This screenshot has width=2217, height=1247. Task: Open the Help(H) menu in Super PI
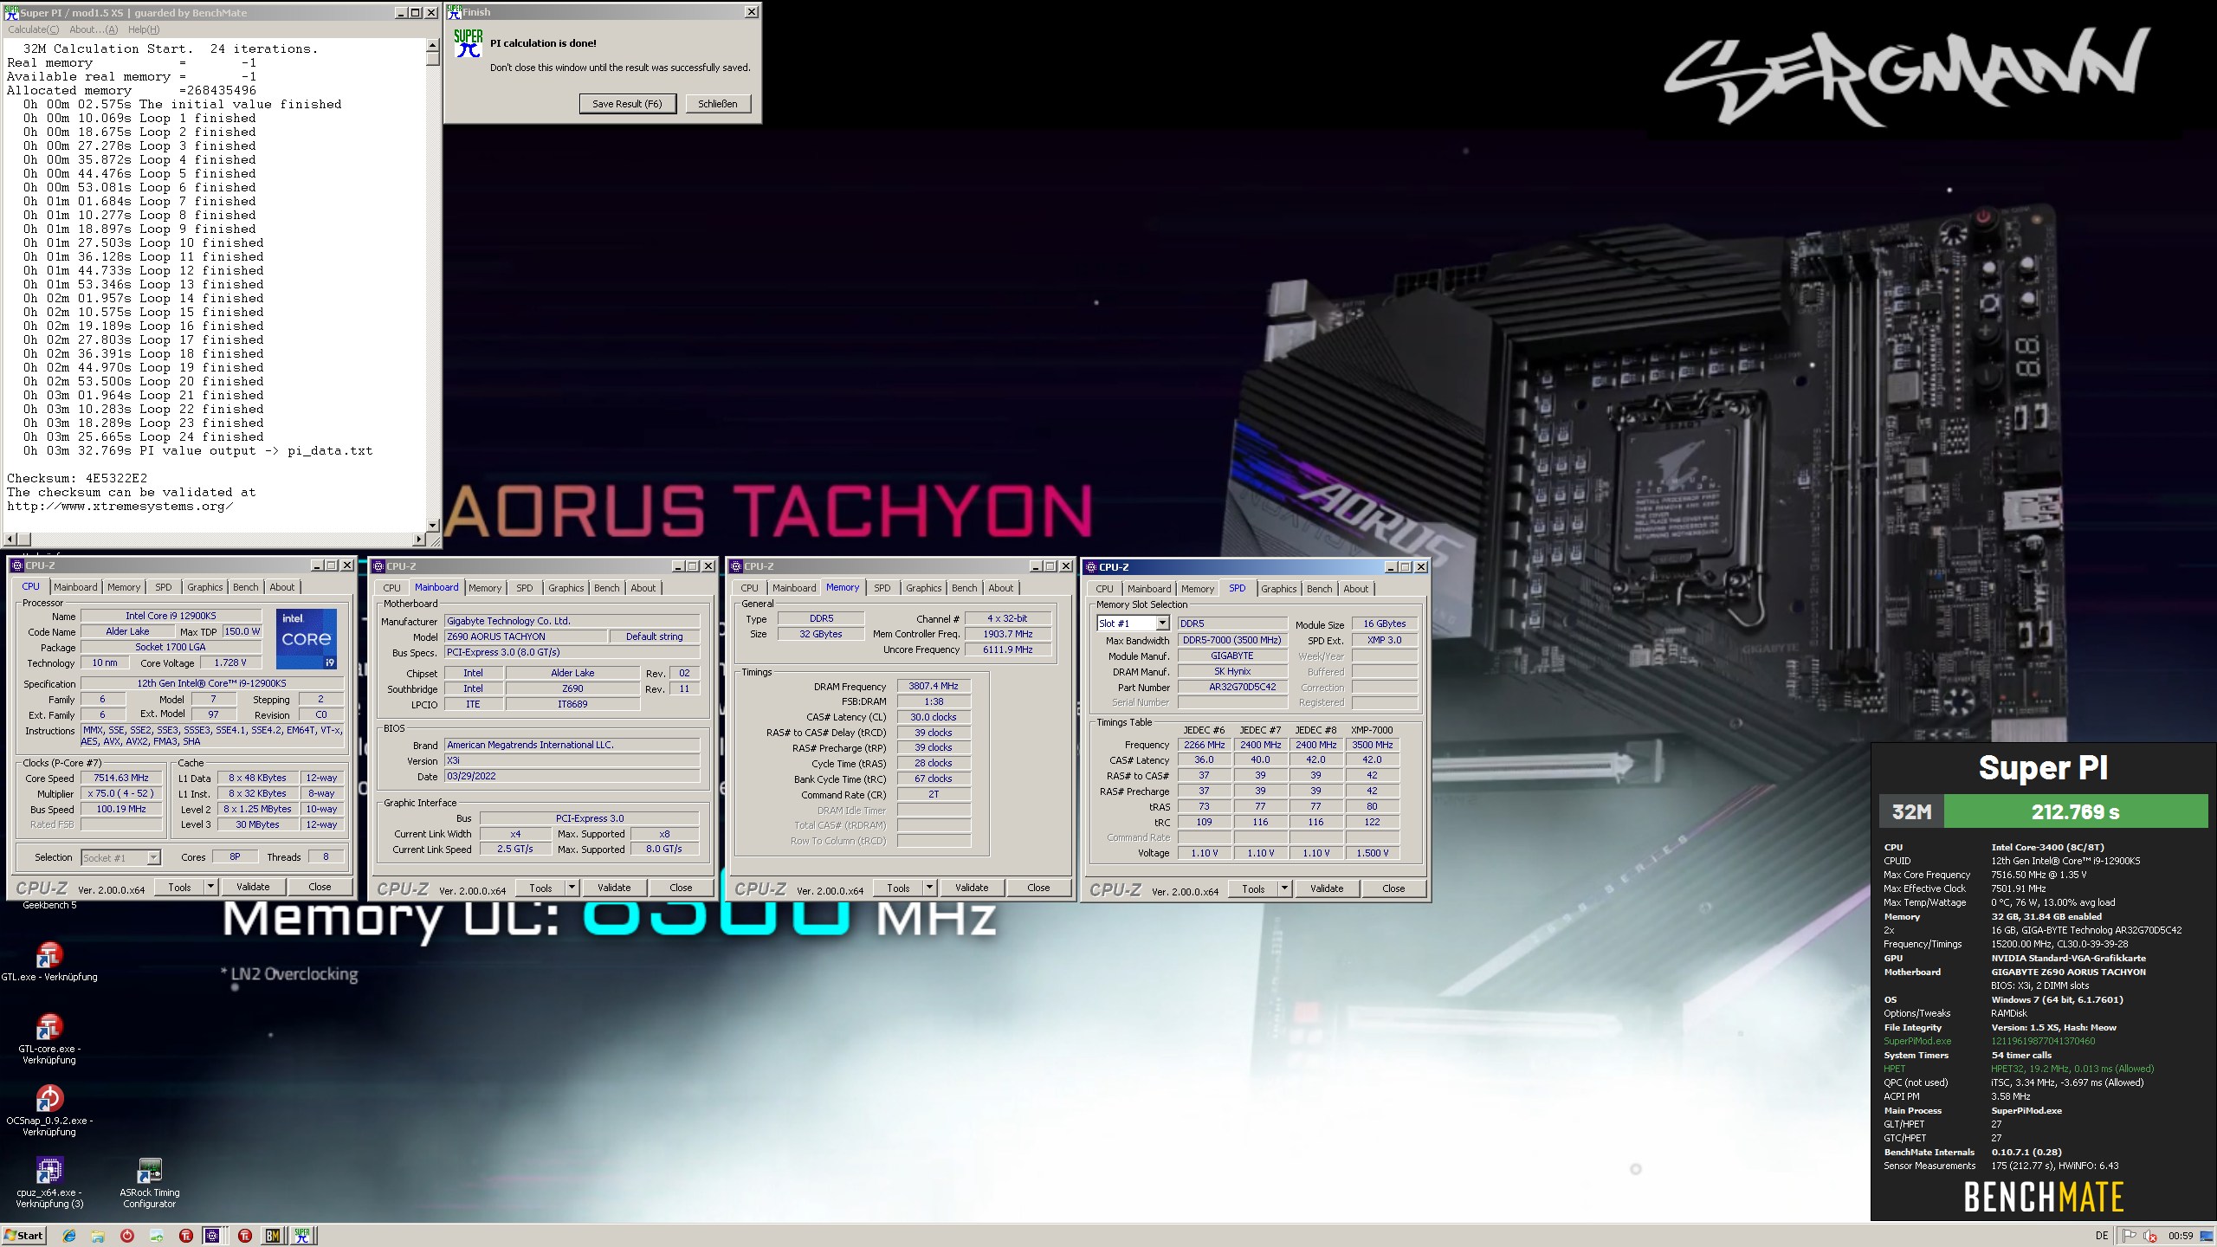tap(144, 29)
